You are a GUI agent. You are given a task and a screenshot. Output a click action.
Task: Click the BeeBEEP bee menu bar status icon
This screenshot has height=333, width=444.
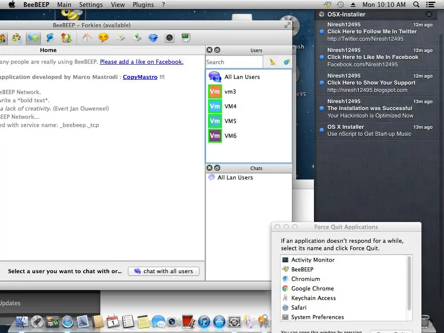(328, 4)
